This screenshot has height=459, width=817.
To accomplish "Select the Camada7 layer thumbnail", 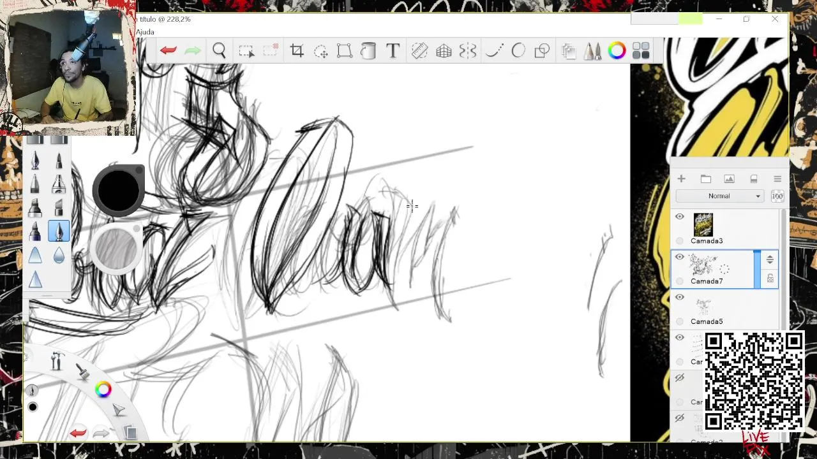I will (x=704, y=265).
